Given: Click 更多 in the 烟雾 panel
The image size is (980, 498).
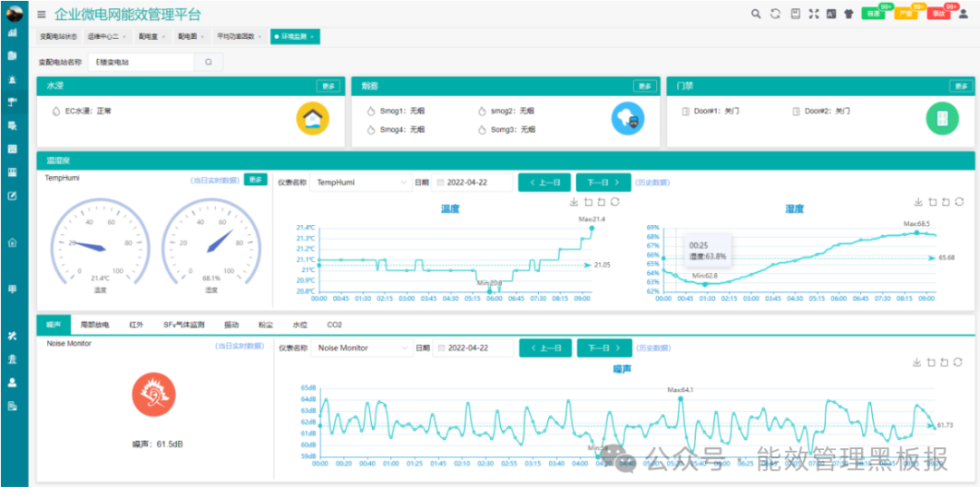Looking at the screenshot, I should pyautogui.click(x=645, y=86).
